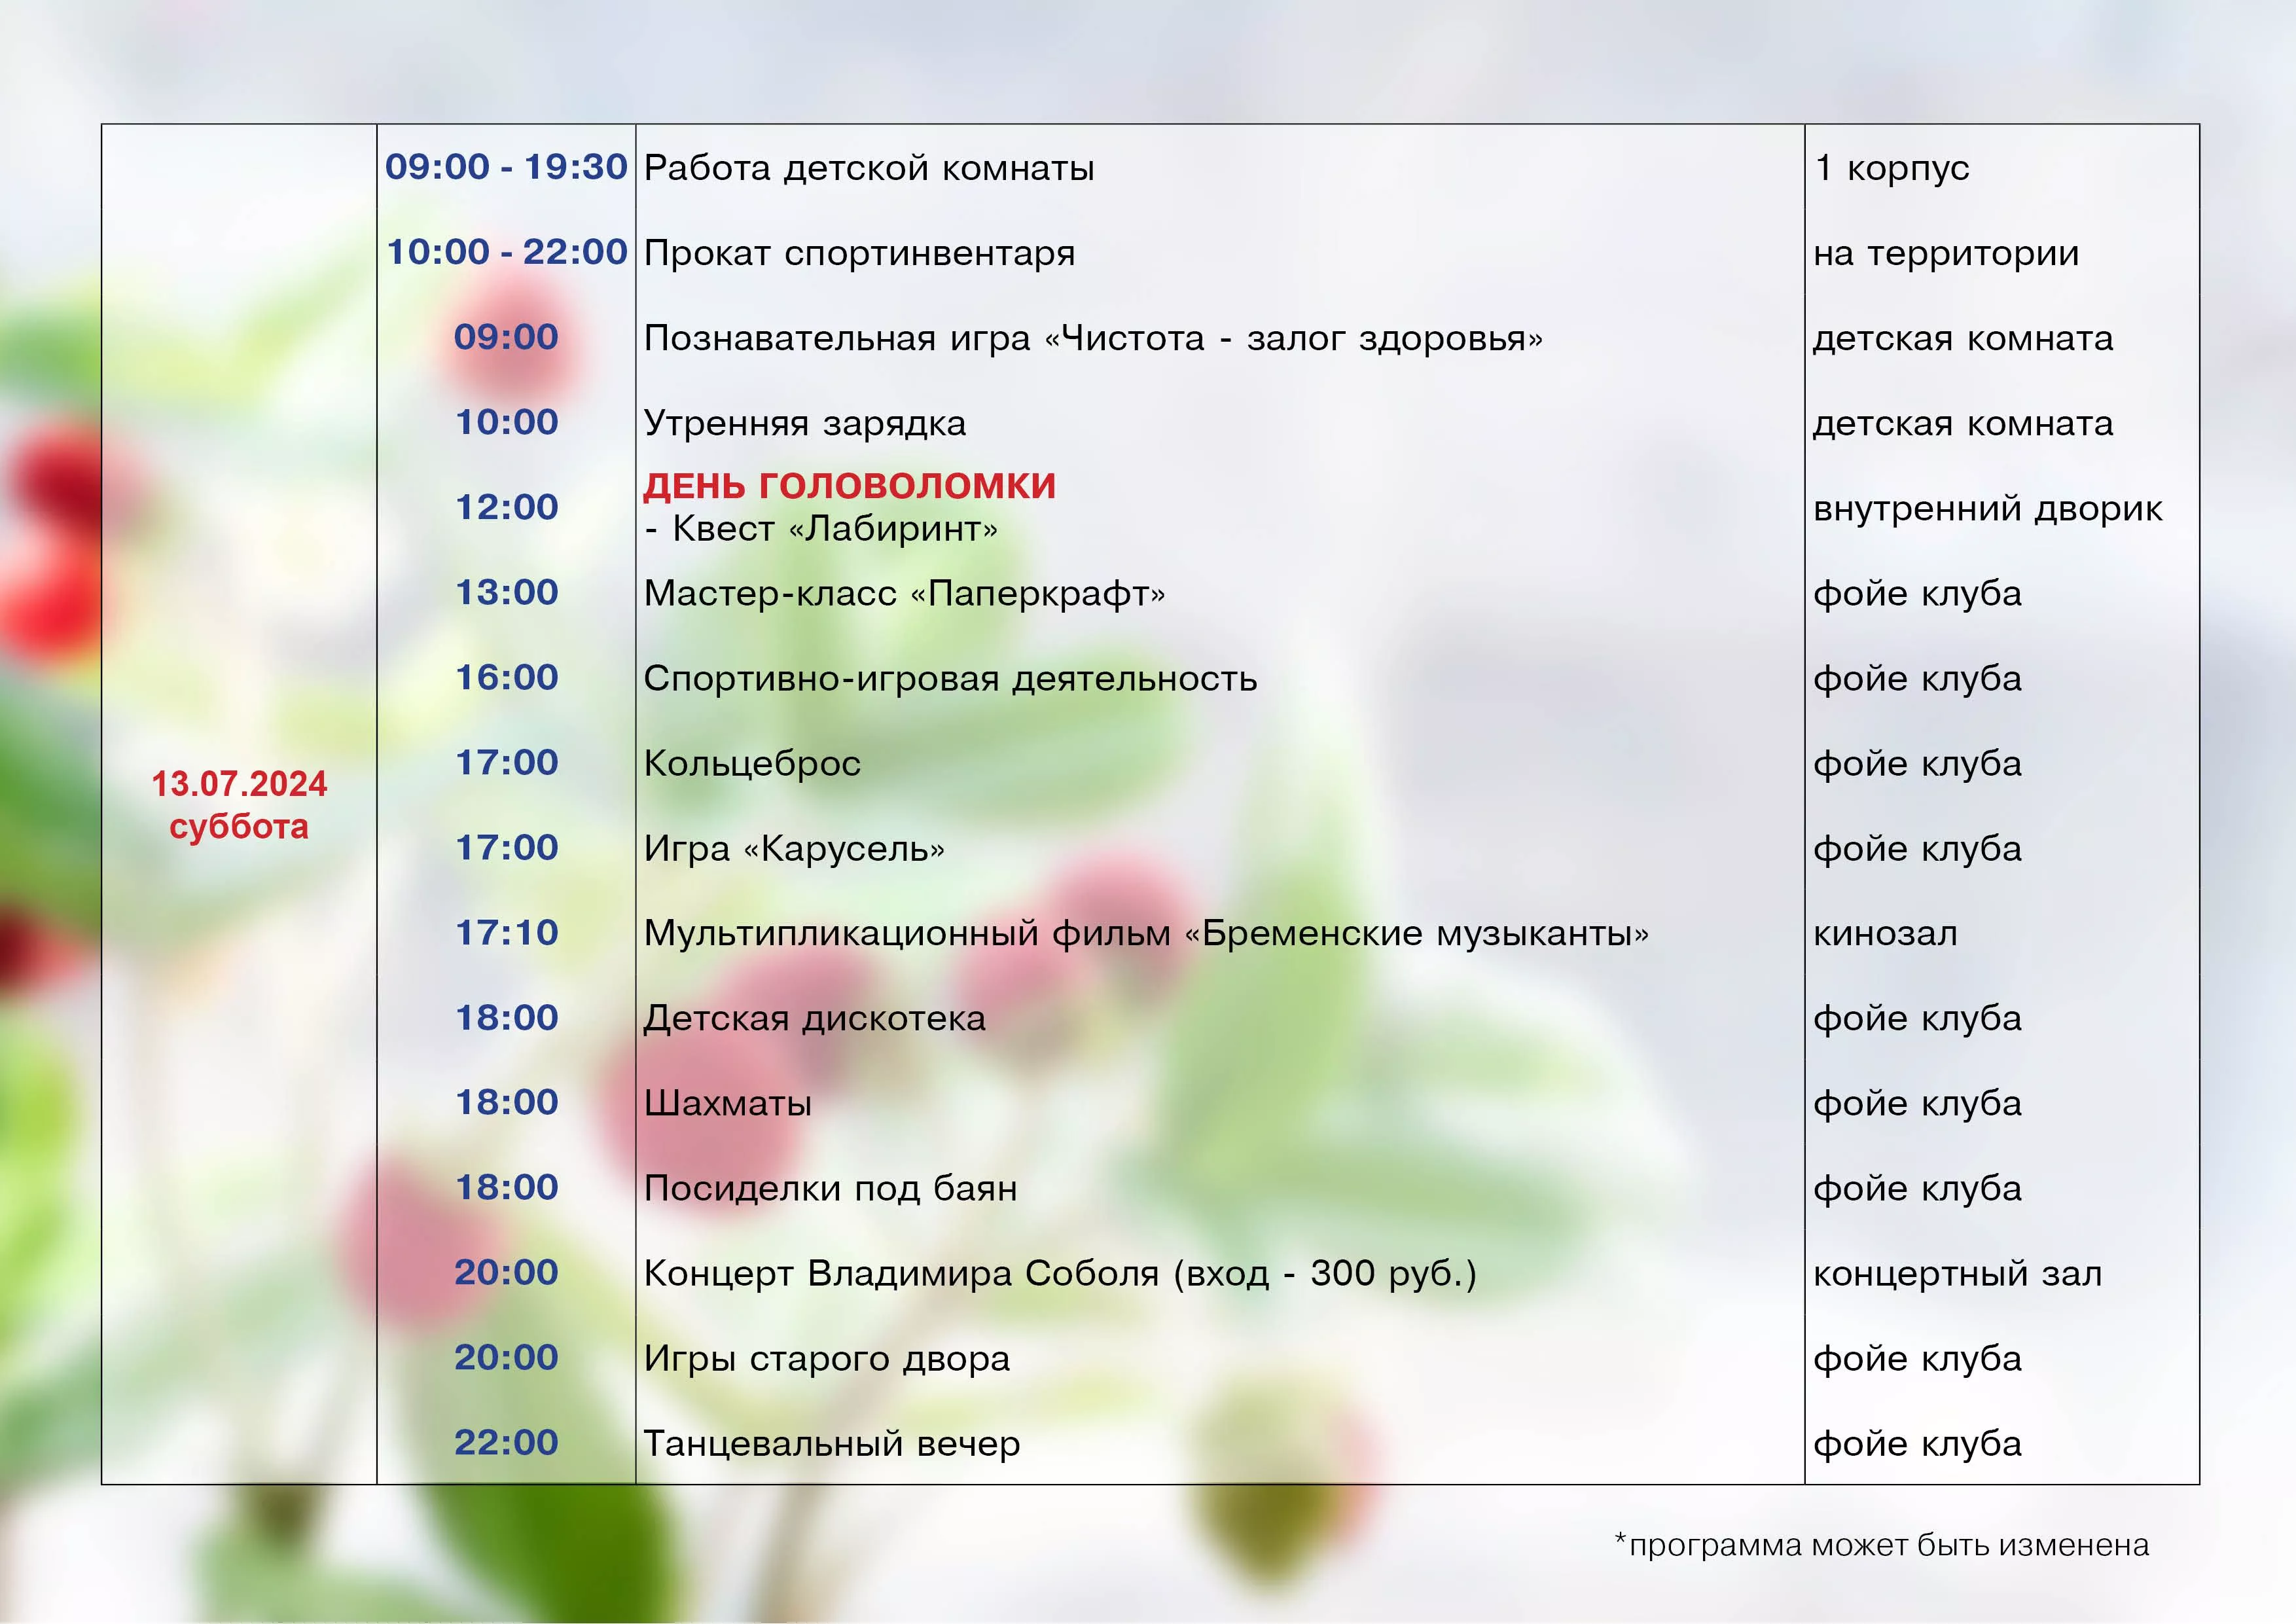Click "фойе клуба" in Танцевальный вечер row
Image resolution: width=2296 pixels, height=1624 pixels.
[x=1917, y=1443]
